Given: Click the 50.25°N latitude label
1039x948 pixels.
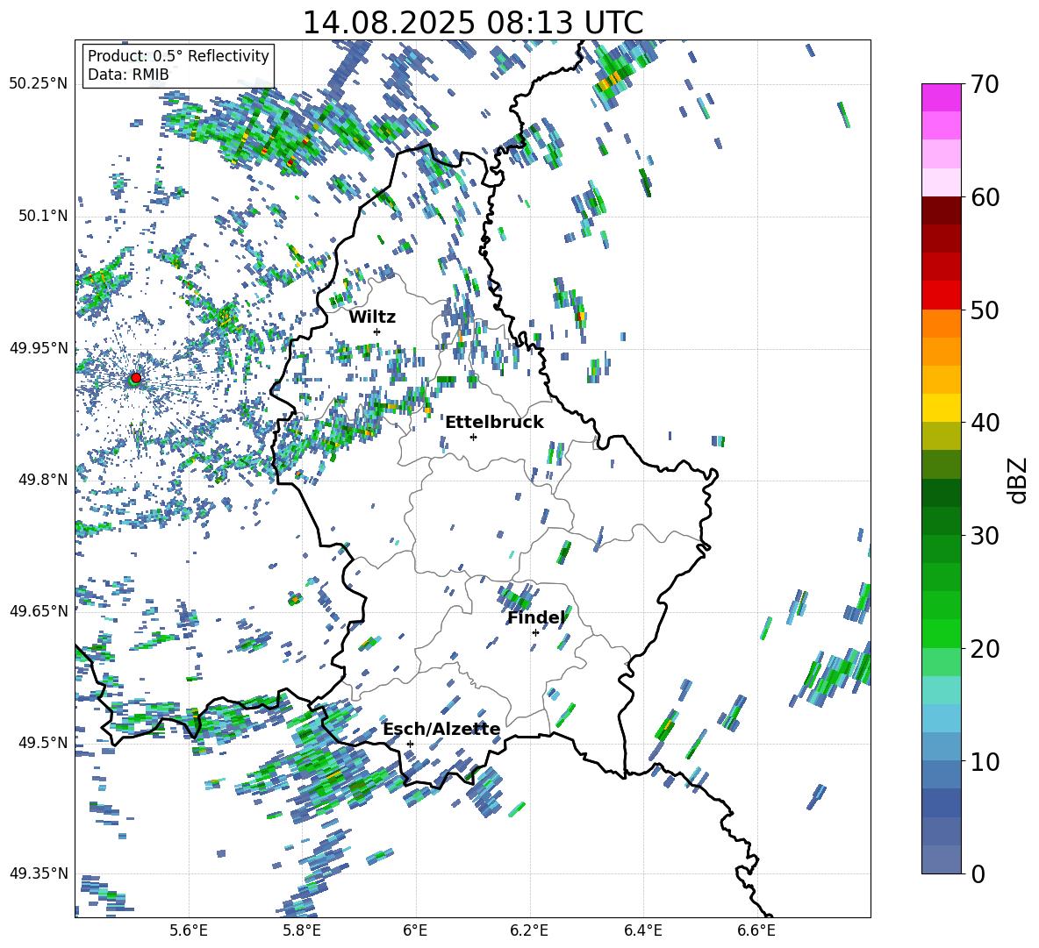Looking at the screenshot, I should pyautogui.click(x=39, y=84).
